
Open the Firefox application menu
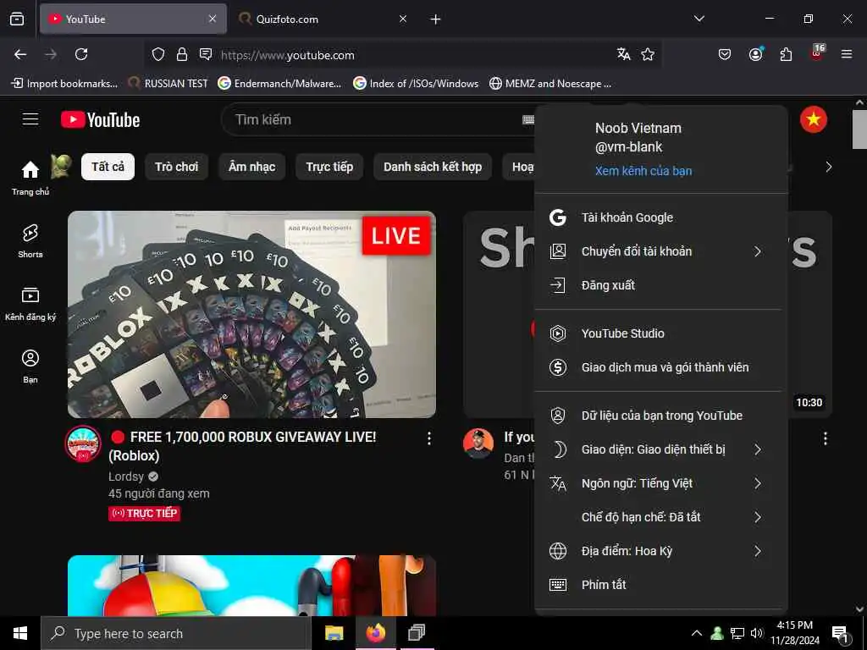(847, 54)
